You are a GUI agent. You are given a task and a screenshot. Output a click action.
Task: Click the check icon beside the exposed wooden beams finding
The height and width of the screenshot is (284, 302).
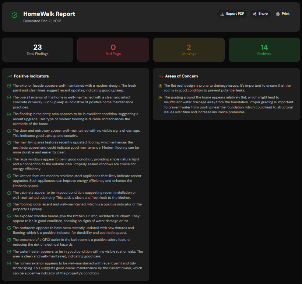[x=9, y=216]
